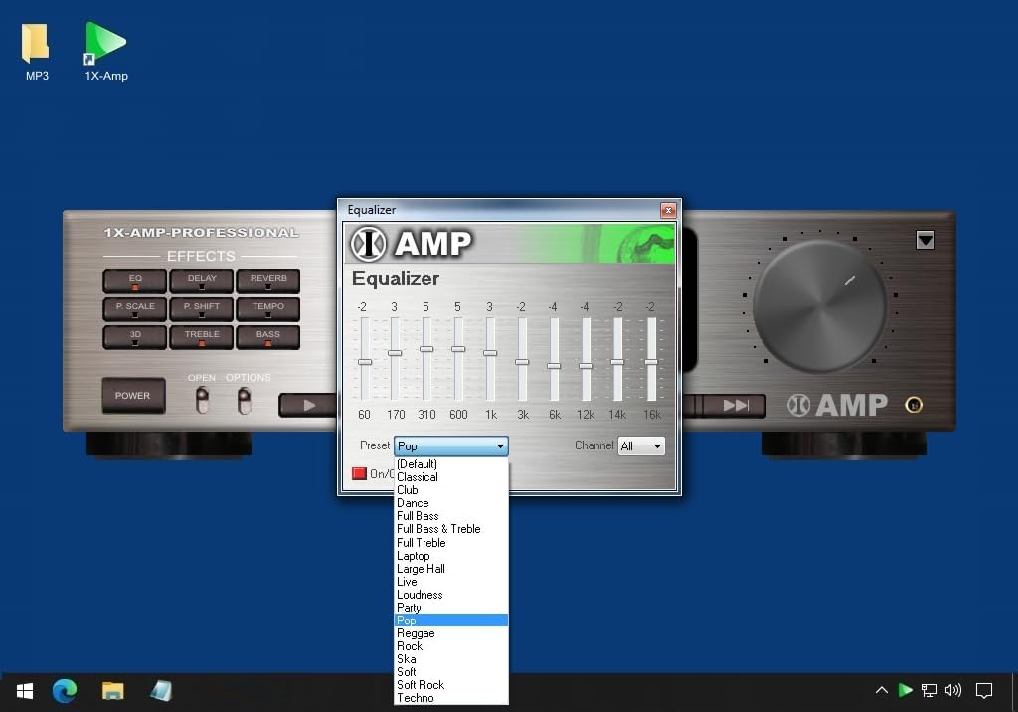The image size is (1018, 712).
Task: Expand the Channel dropdown set to All
Action: (x=641, y=446)
